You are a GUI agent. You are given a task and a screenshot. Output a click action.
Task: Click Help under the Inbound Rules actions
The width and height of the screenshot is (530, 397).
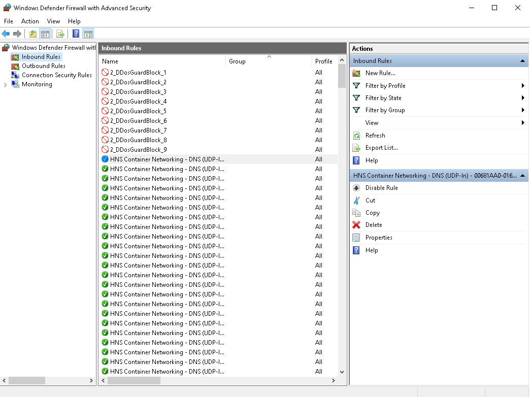click(x=372, y=160)
